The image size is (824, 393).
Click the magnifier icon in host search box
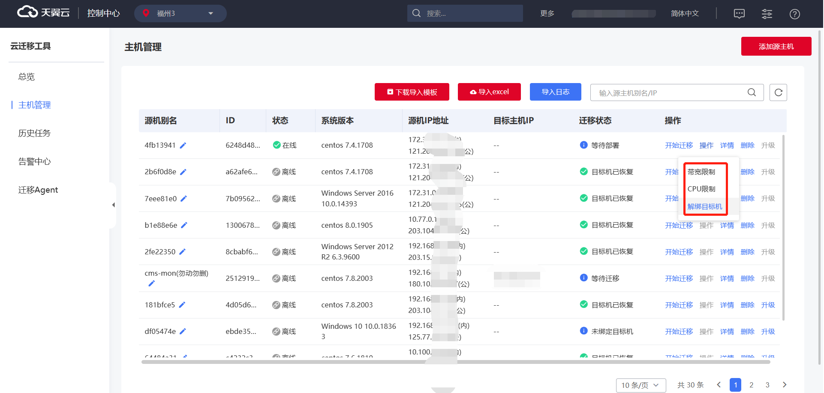point(752,92)
